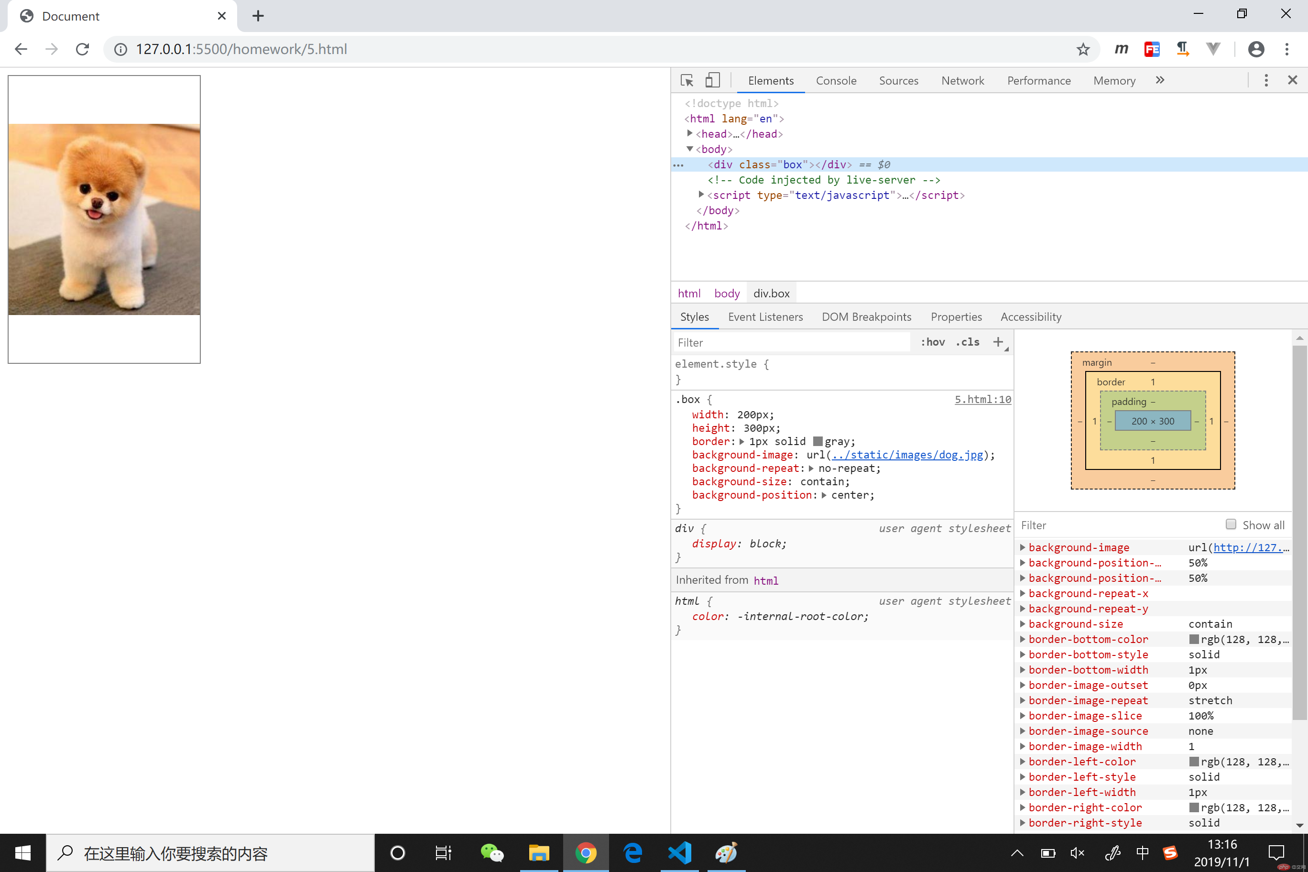Reload the current page

[x=82, y=49]
